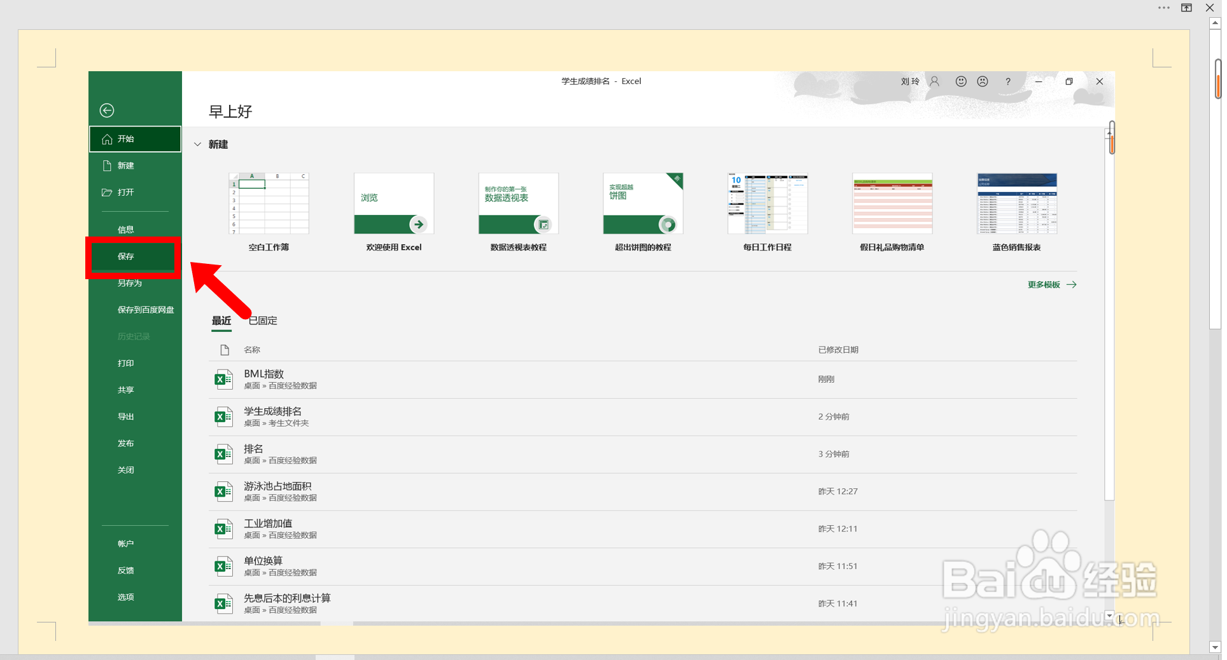The width and height of the screenshot is (1227, 660).
Task: Click the outer viewer three-dots menu
Action: click(x=1164, y=8)
